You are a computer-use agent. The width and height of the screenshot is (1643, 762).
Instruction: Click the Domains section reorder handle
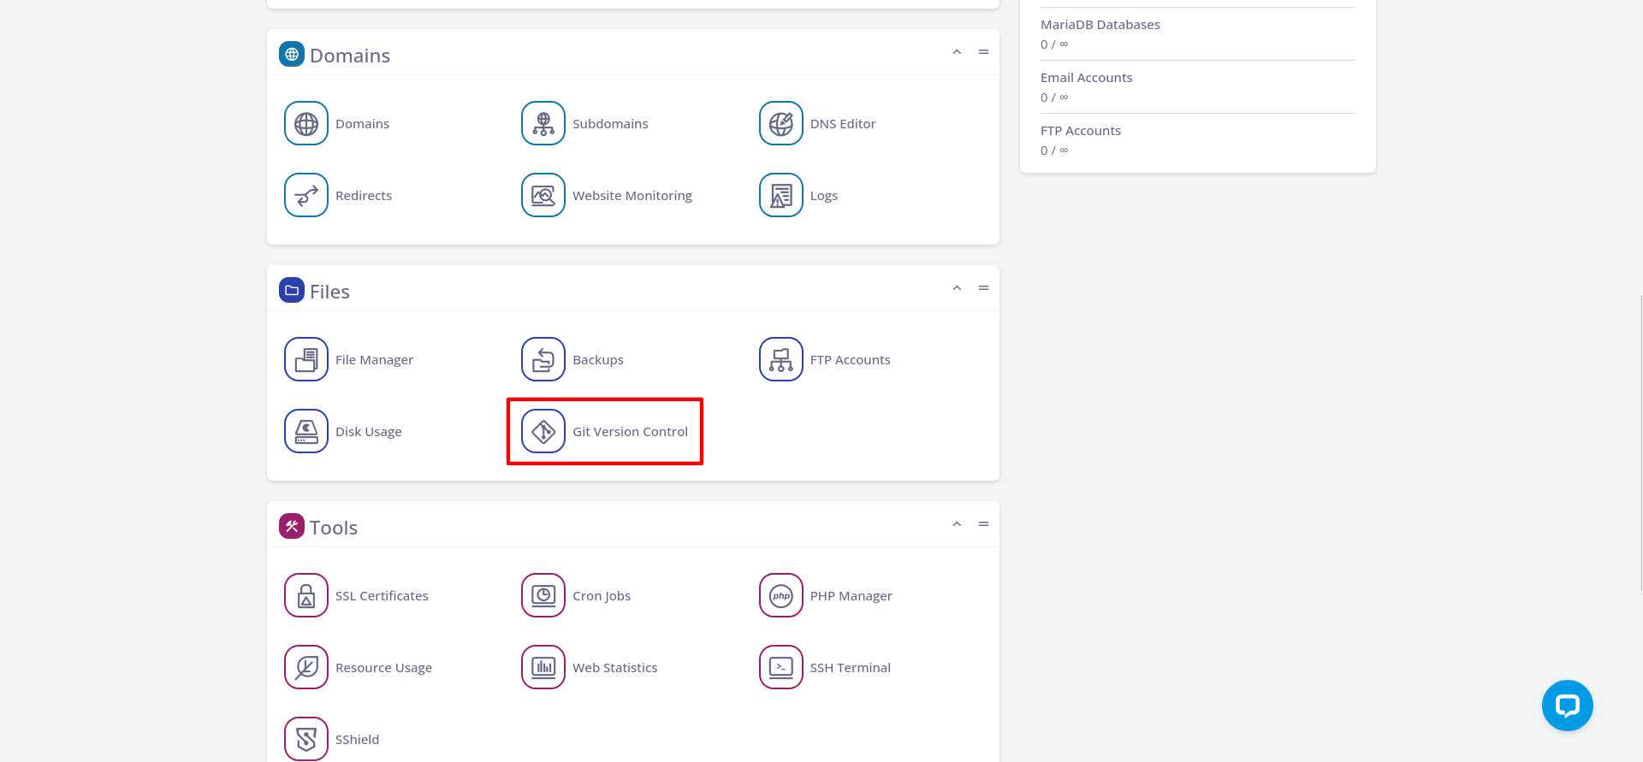click(984, 52)
